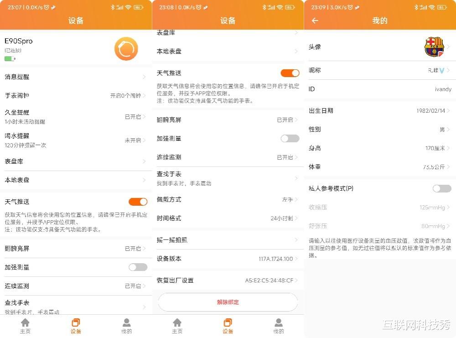Open 久坐提醒 row showing 已开启
Viewport: 456px width, 338px height.
76,117
